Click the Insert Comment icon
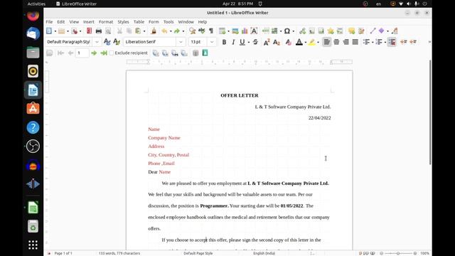Image resolution: width=455 pixels, height=256 pixels. 352,31
